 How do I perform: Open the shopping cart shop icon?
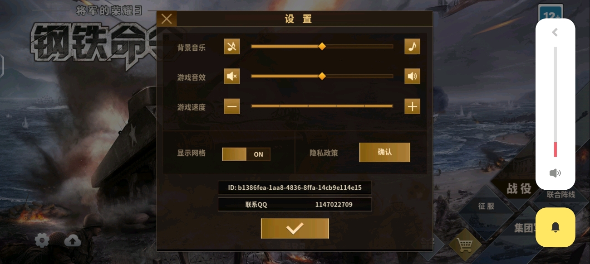[465, 246]
